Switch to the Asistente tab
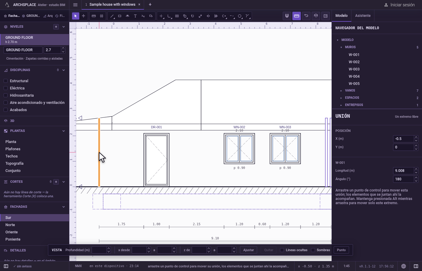422x271 pixels. coord(363,16)
